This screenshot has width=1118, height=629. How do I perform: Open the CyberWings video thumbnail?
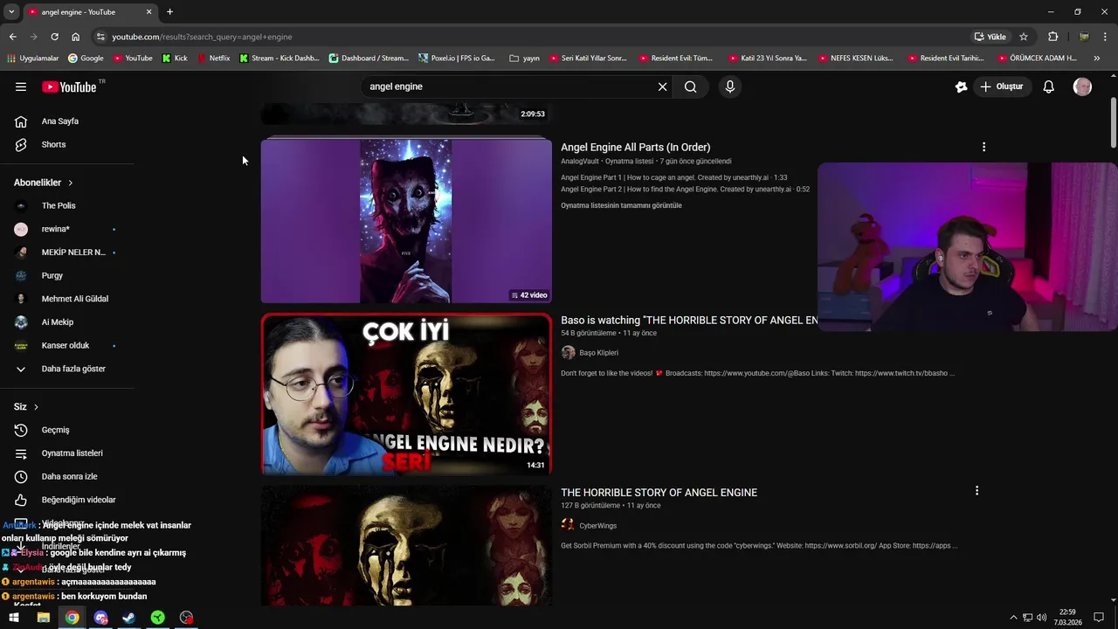pos(406,546)
